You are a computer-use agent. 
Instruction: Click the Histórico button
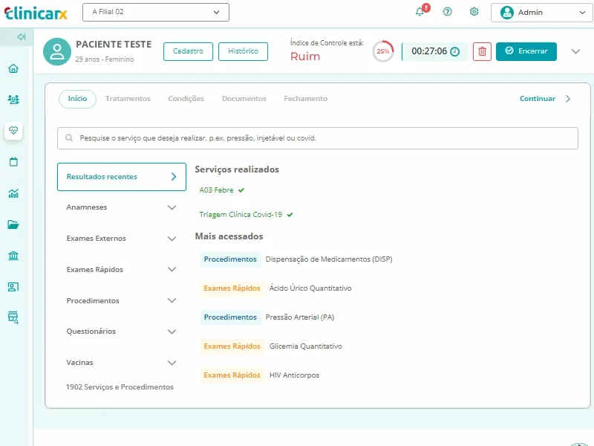pyautogui.click(x=243, y=51)
